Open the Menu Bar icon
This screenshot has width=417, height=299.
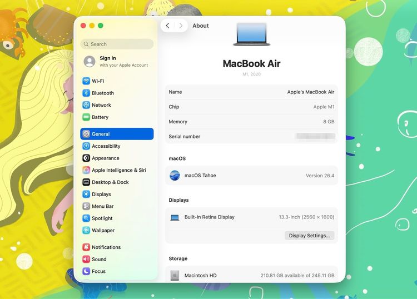[x=86, y=206]
